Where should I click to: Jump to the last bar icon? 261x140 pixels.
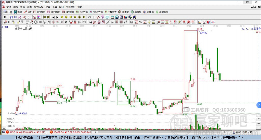pos(49,17)
